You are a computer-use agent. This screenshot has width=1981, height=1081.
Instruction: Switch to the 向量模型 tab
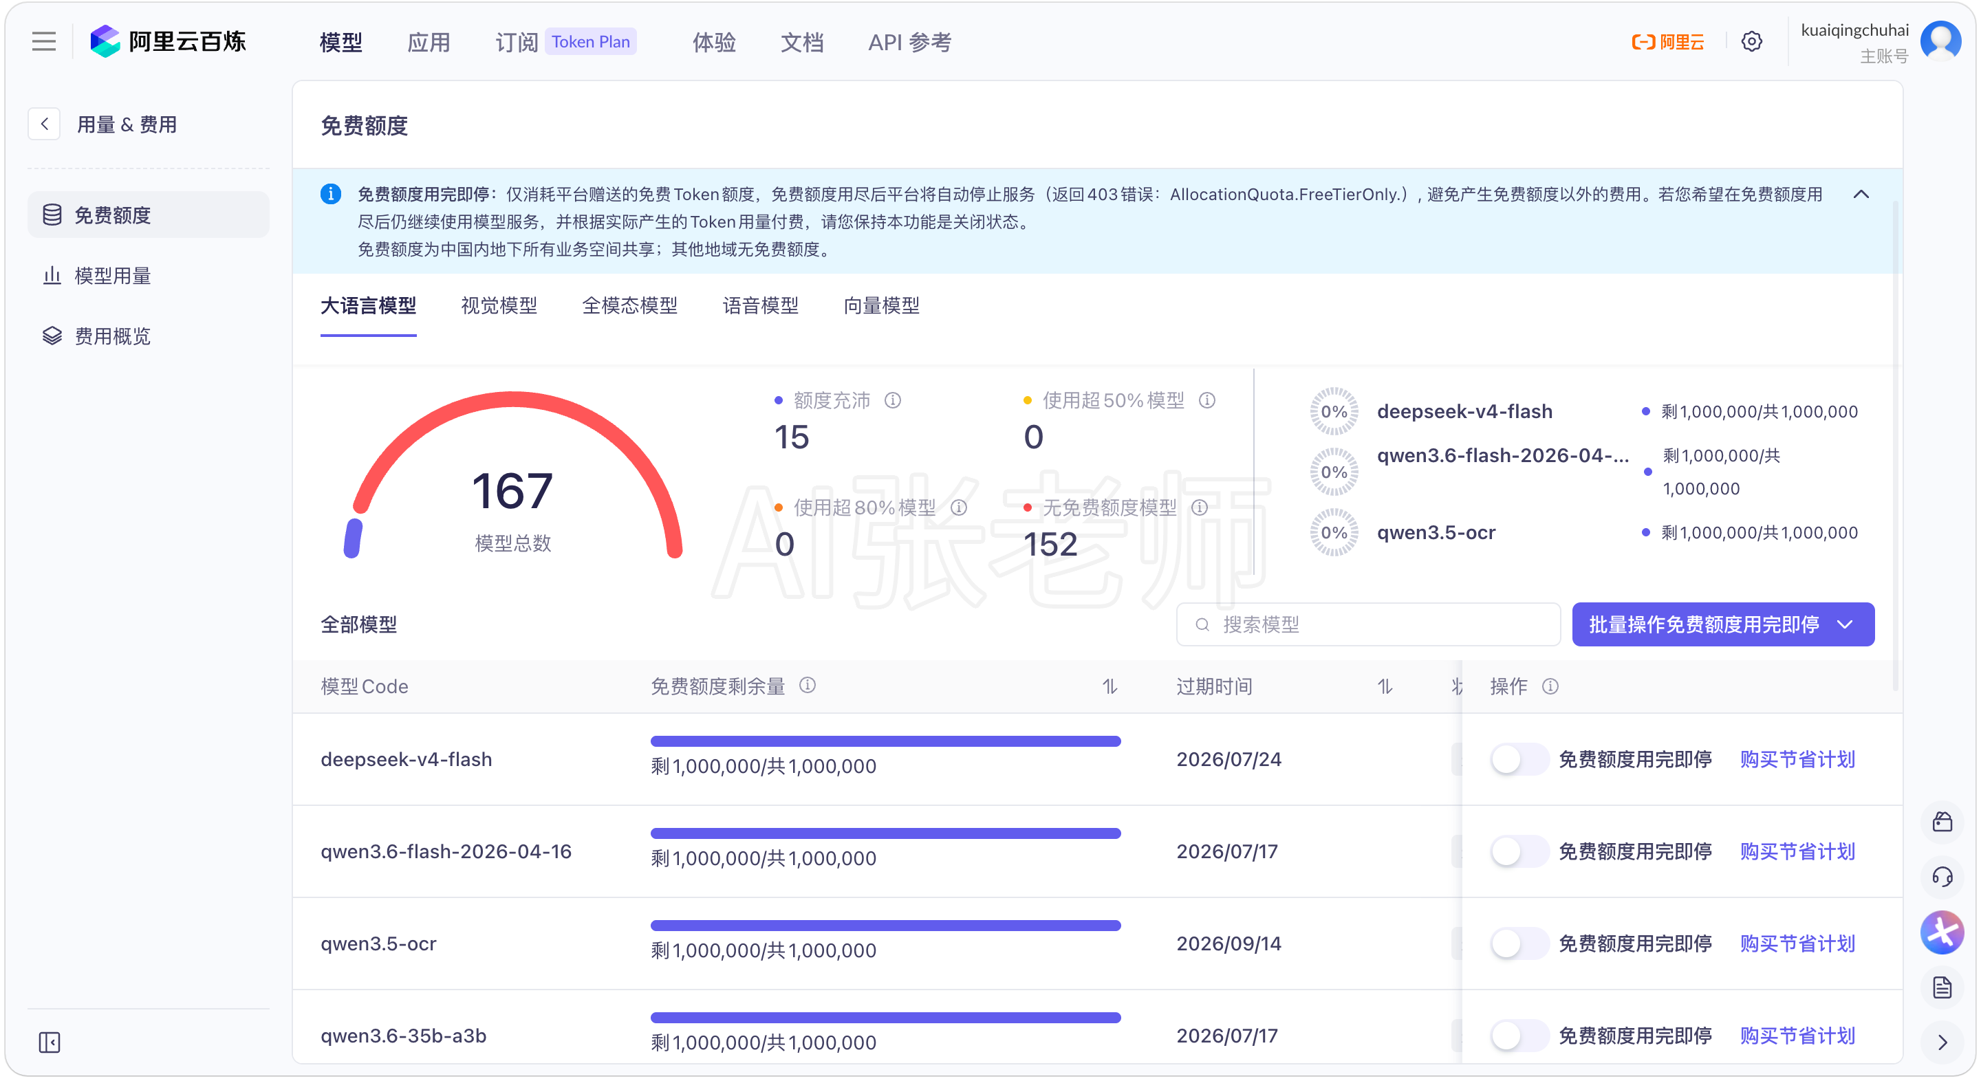880,305
